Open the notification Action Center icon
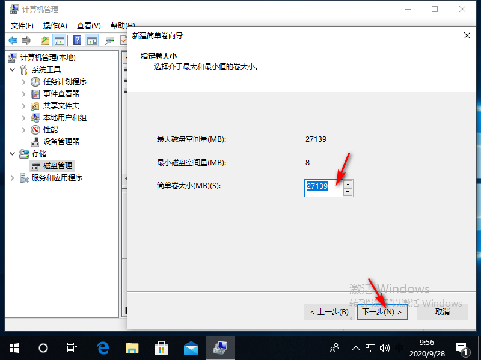Viewport: 481px width, 360px height. 461,349
